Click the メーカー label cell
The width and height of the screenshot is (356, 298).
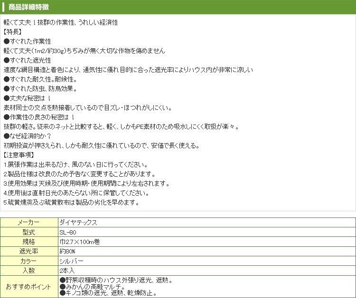click(x=29, y=223)
